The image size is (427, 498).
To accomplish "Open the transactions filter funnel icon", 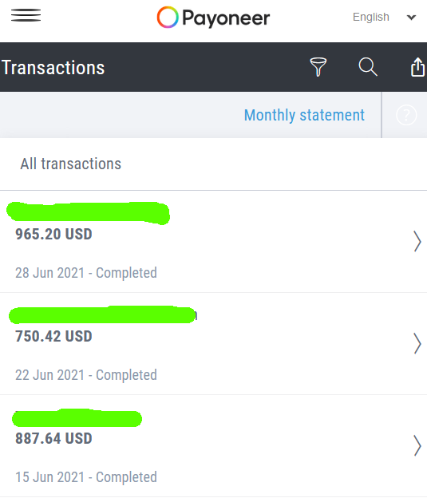I will 318,67.
